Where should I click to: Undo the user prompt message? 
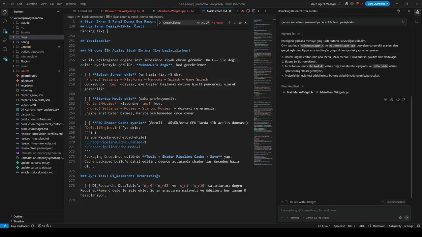click(403, 22)
